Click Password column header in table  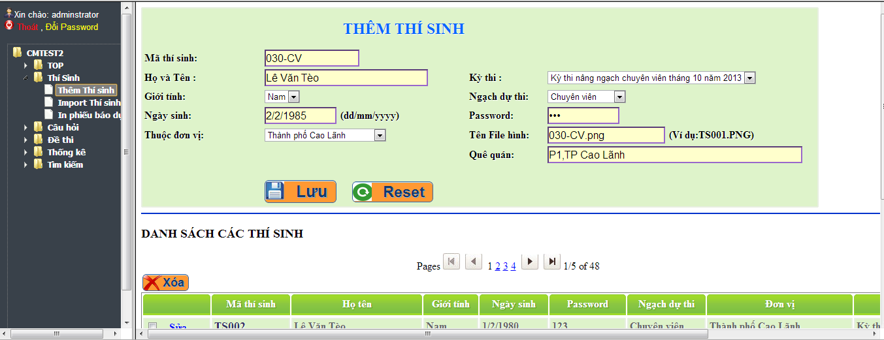(587, 304)
